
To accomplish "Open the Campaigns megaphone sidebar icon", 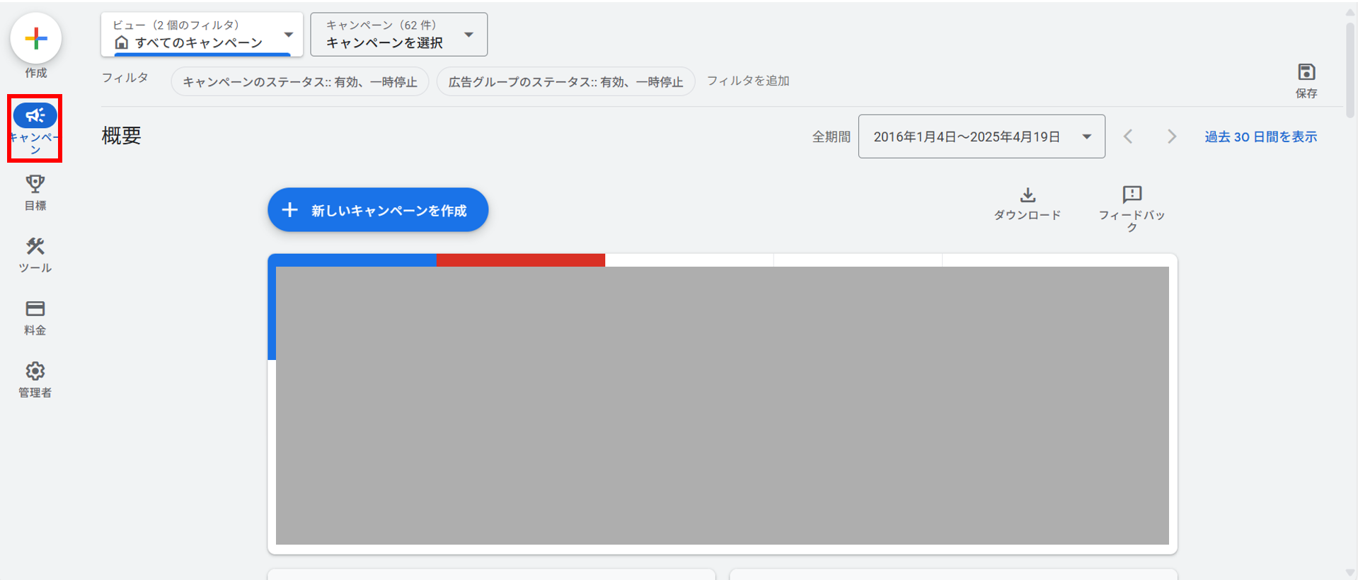I will tap(35, 115).
